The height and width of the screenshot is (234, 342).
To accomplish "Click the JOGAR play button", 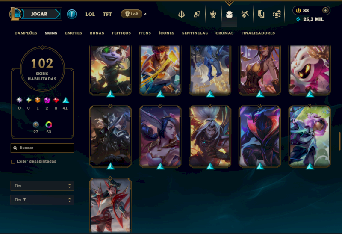I will pos(39,14).
